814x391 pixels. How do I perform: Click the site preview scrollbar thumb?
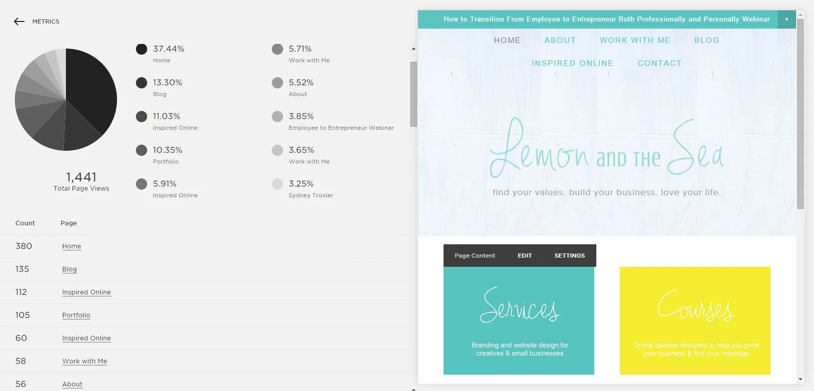point(800,113)
